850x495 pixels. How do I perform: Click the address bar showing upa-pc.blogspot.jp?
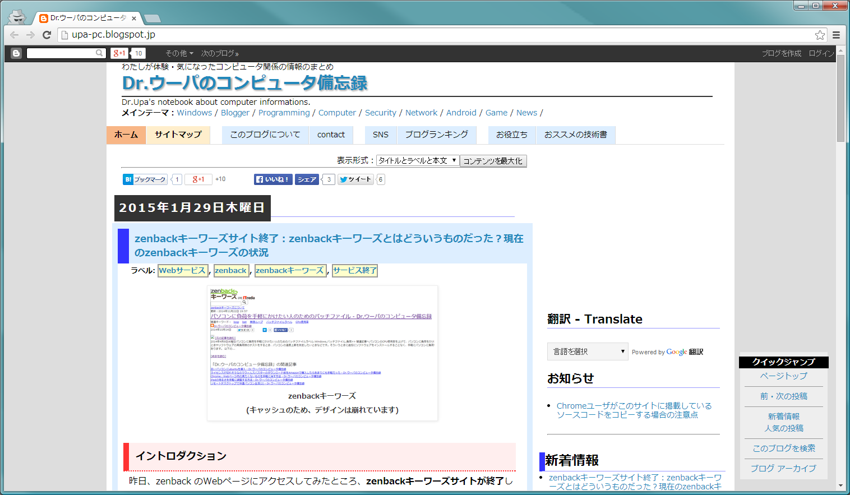(x=437, y=35)
